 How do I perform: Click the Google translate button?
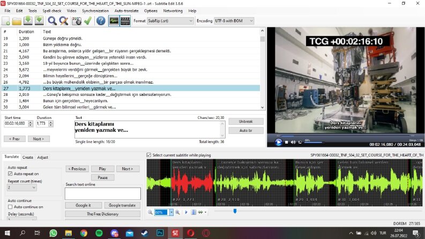point(122,205)
